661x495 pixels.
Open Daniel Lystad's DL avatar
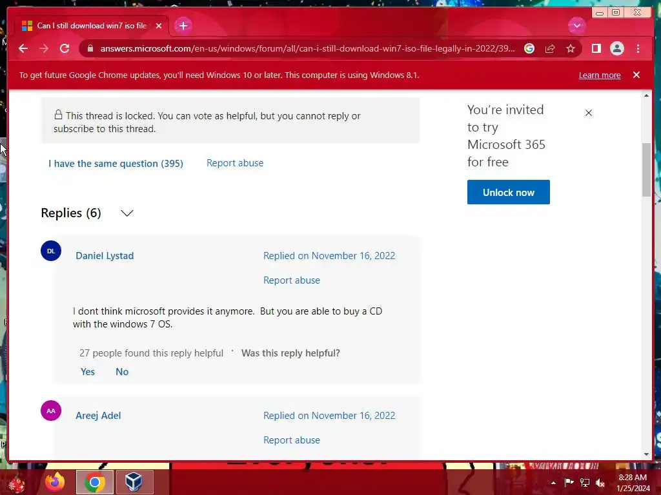click(x=51, y=251)
